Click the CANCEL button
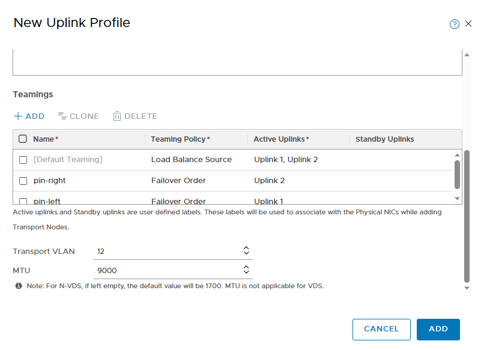 pyautogui.click(x=381, y=330)
